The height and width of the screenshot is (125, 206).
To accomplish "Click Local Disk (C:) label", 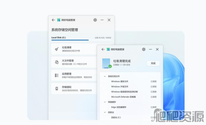I will [x=58, y=37].
